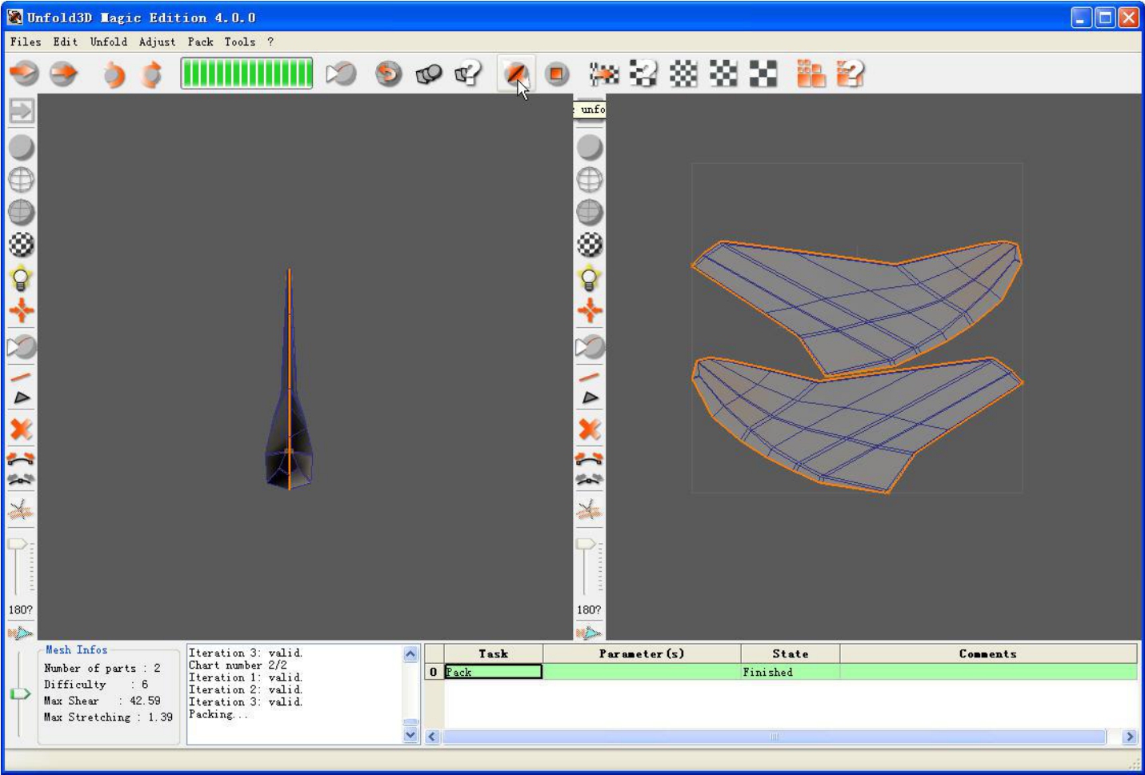Screen dimensions: 1145x775
Task: Select the finest checker pattern toolbar icon
Action: [x=683, y=74]
